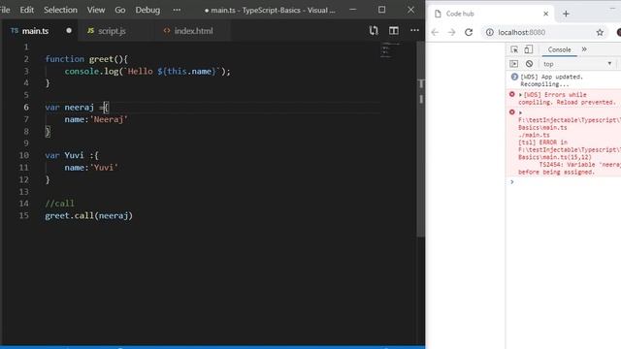
Task: Activate DevTools inspect element tool
Action: 514,49
